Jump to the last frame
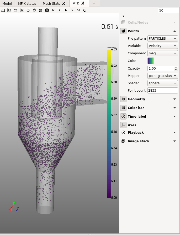 (x=78, y=10)
